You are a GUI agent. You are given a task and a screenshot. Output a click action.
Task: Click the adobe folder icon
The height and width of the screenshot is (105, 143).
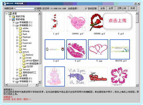[20, 28]
